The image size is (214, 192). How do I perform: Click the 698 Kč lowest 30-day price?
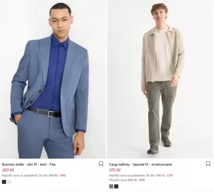coord(53,175)
